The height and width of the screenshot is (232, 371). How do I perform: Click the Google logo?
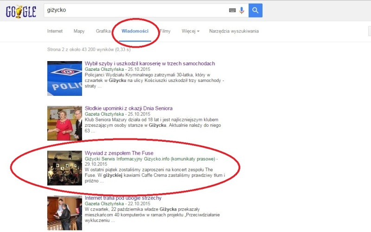[x=21, y=11]
